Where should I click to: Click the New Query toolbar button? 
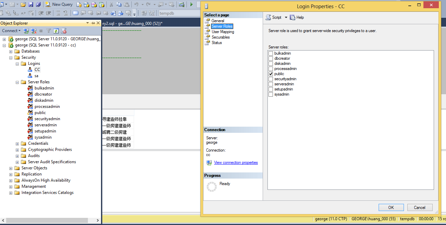click(59, 4)
